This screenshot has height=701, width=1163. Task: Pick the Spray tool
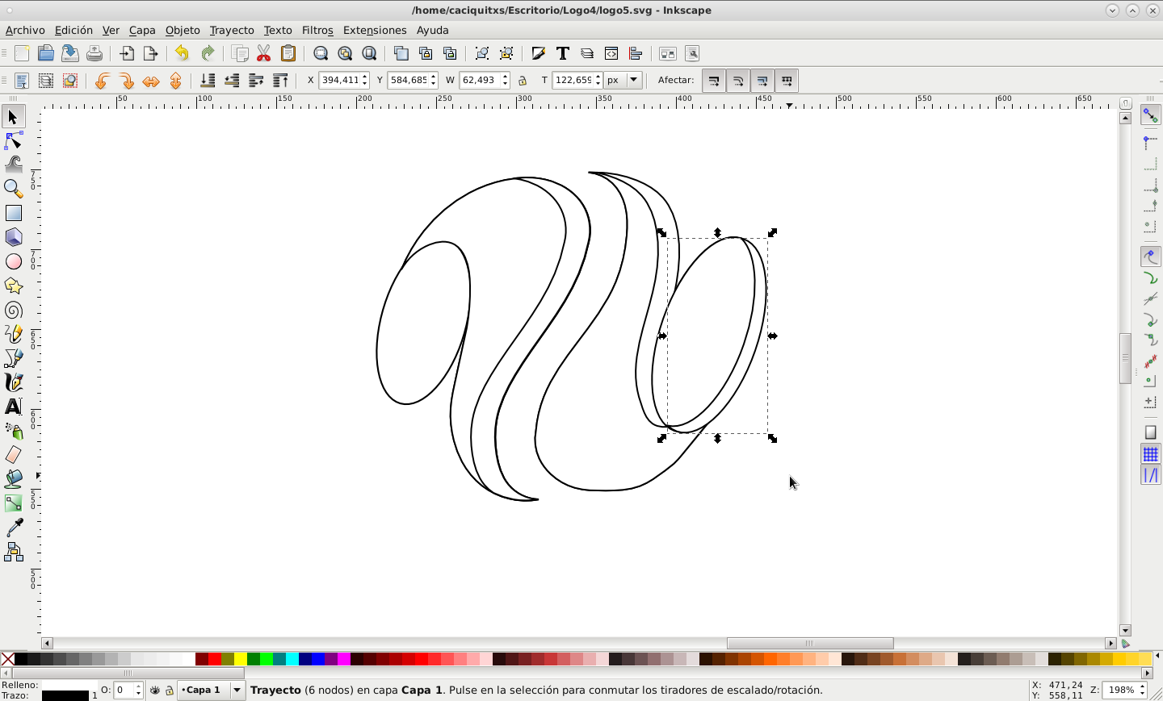point(14,431)
